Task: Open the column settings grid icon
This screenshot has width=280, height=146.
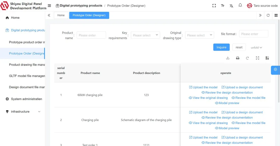Action: (x=267, y=58)
